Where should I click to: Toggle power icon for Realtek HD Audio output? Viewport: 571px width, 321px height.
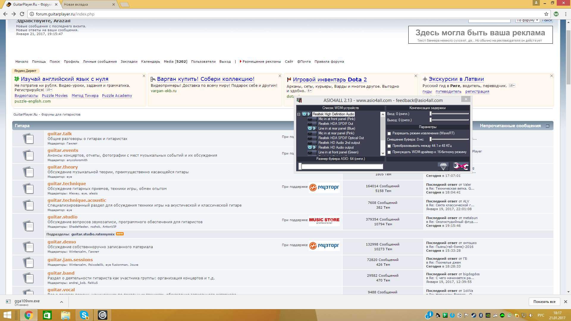310,147
